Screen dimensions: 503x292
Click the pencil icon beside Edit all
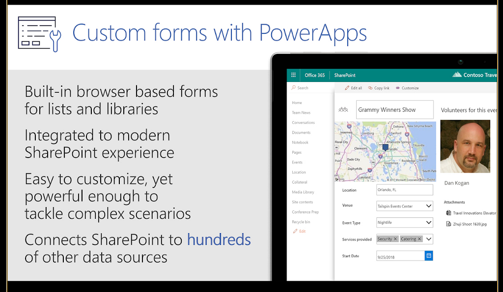point(347,88)
